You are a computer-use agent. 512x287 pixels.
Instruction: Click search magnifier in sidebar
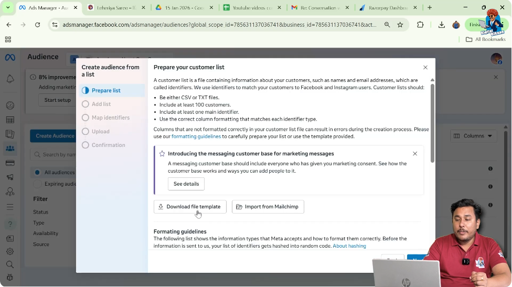point(10,264)
